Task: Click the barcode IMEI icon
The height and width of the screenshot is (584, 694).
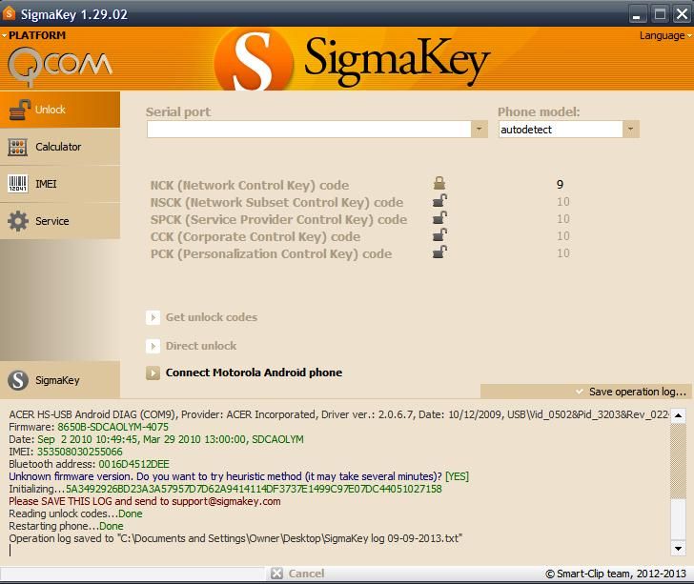Action: [x=18, y=184]
